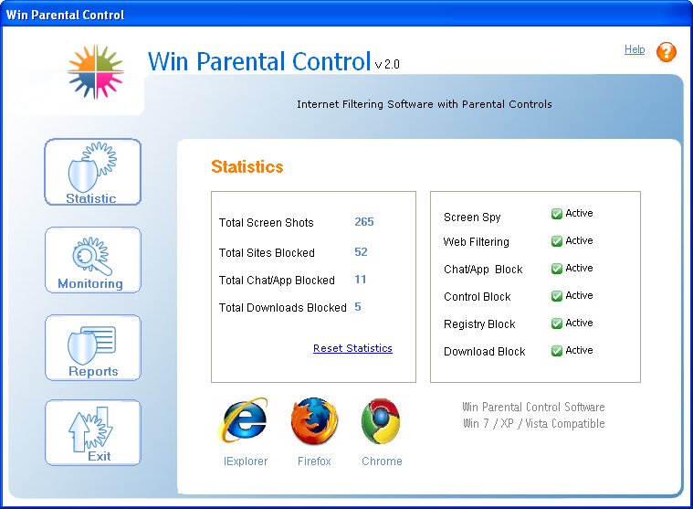This screenshot has width=693, height=509.
Task: Click the Total Sites Blocked value 52
Action: tap(361, 252)
